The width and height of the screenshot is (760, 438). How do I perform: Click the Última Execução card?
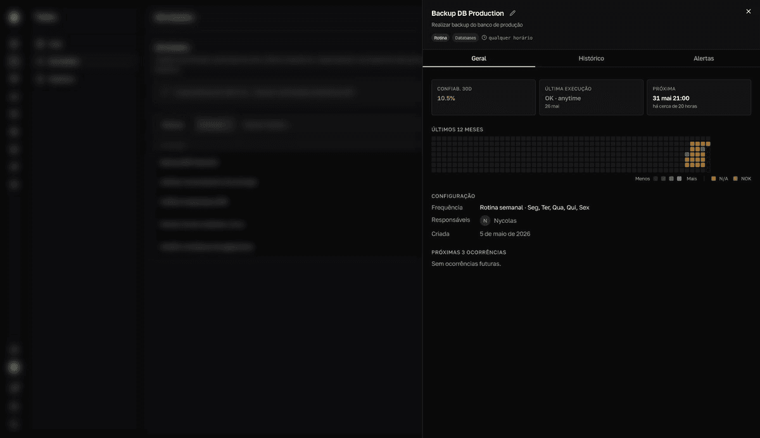[x=591, y=97]
